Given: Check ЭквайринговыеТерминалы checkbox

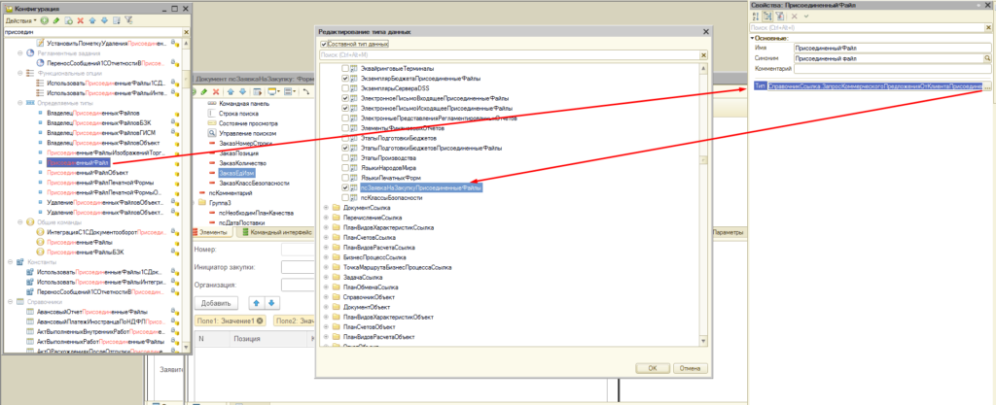Looking at the screenshot, I should 345,68.
